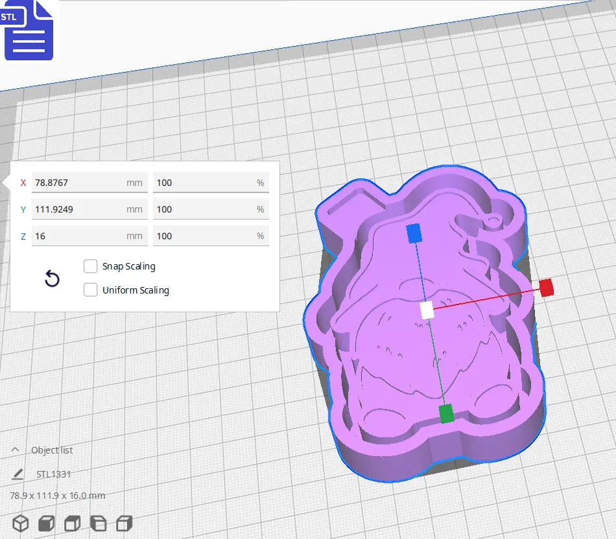Collapse the Object list panel

[x=15, y=449]
